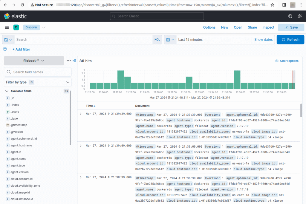Click the filter options circle icon

[5, 49]
